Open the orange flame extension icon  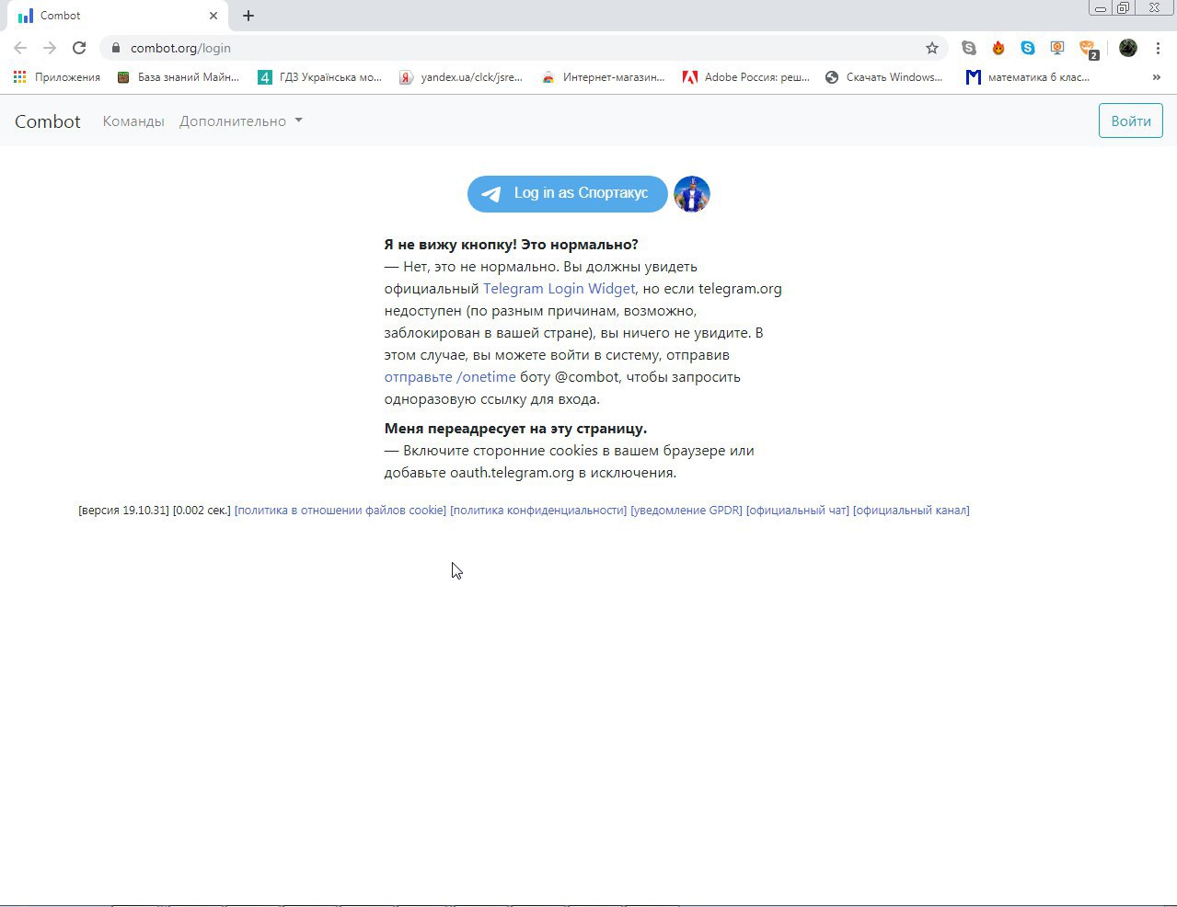tap(998, 48)
